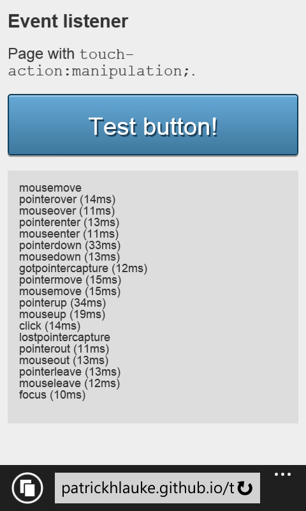
Task: Click the mouseover (11ms) entry
Action: [67, 211]
